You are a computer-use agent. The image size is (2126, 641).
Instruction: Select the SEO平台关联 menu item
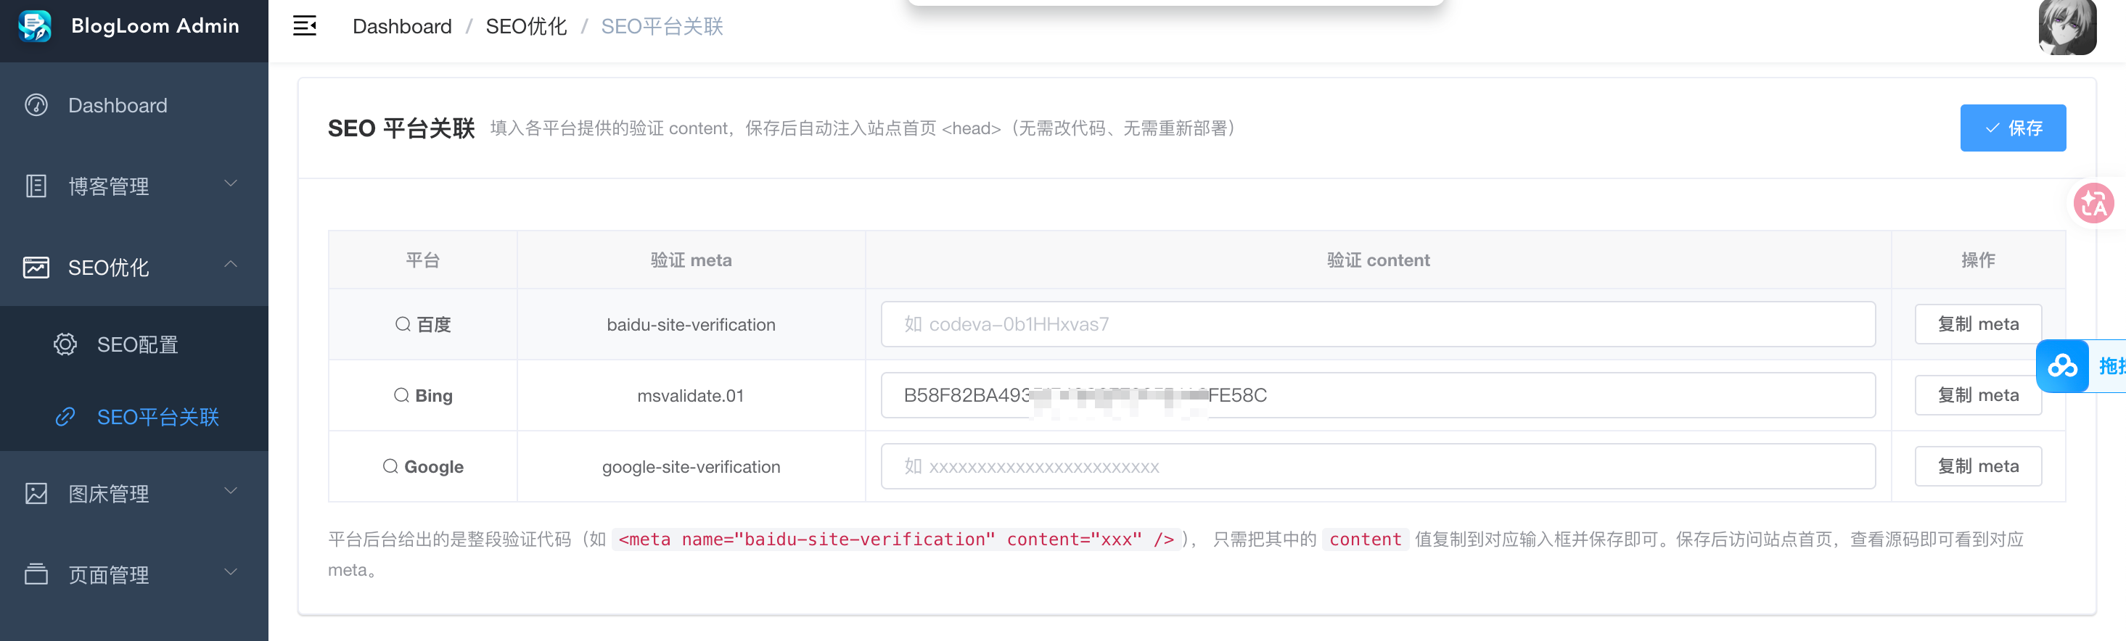tap(134, 417)
